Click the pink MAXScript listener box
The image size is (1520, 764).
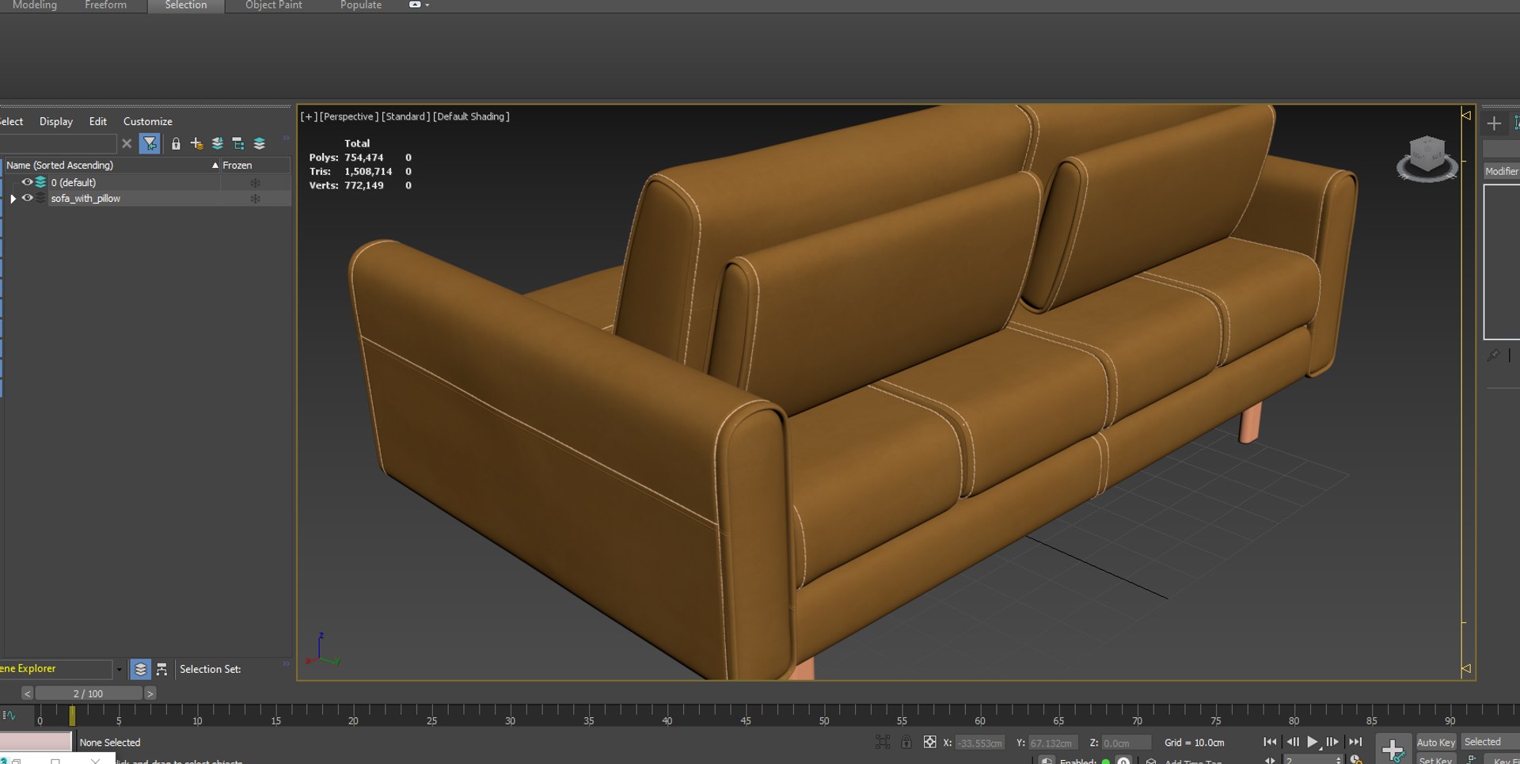click(36, 741)
